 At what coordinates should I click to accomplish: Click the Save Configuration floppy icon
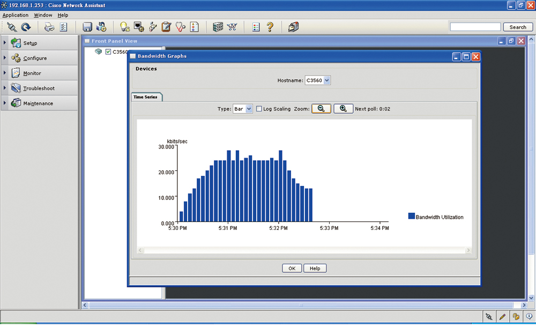87,27
